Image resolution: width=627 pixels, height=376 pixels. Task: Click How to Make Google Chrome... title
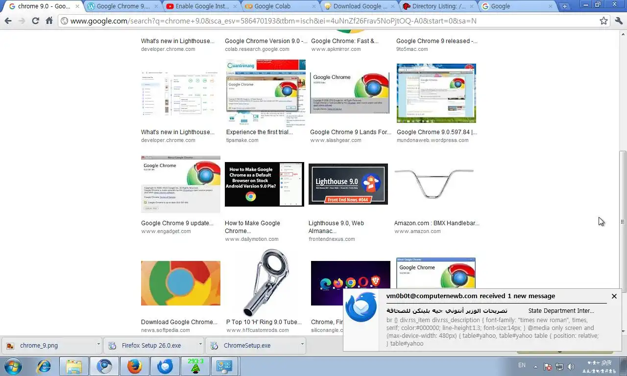click(x=252, y=227)
